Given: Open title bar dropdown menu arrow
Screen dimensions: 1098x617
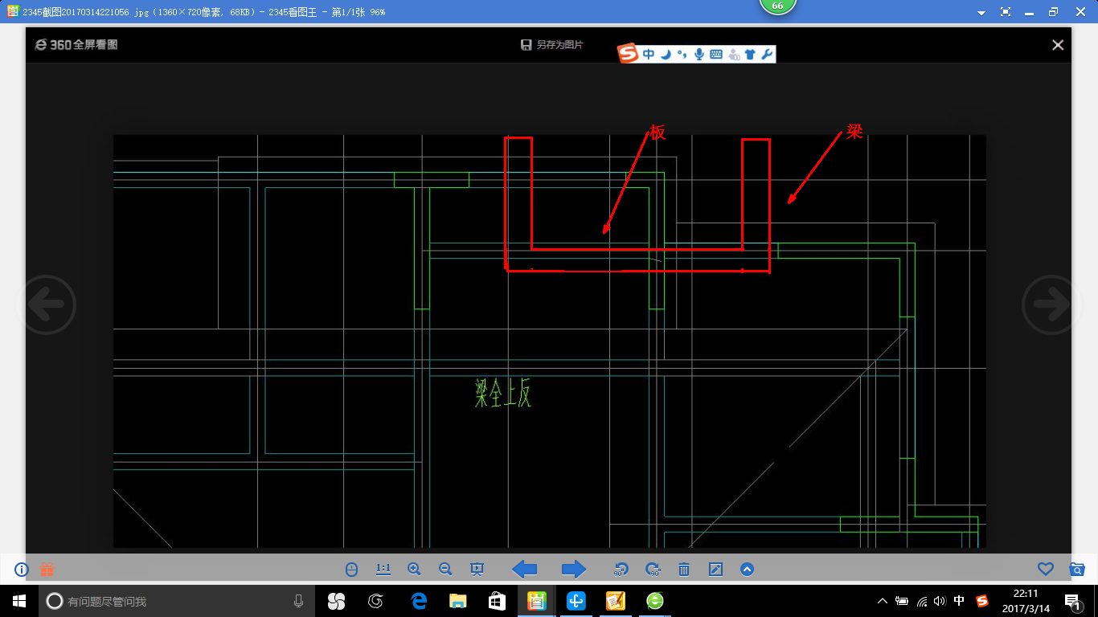Looking at the screenshot, I should click(981, 13).
